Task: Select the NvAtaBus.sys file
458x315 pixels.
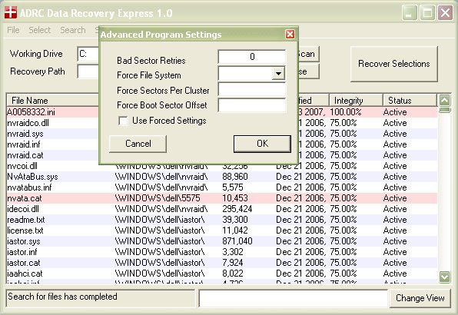Action: (x=32, y=177)
